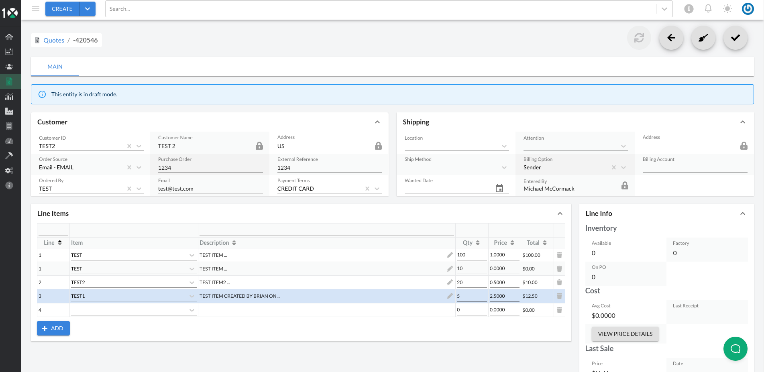
Task: Open the Wanted Date calendar picker
Action: [499, 188]
